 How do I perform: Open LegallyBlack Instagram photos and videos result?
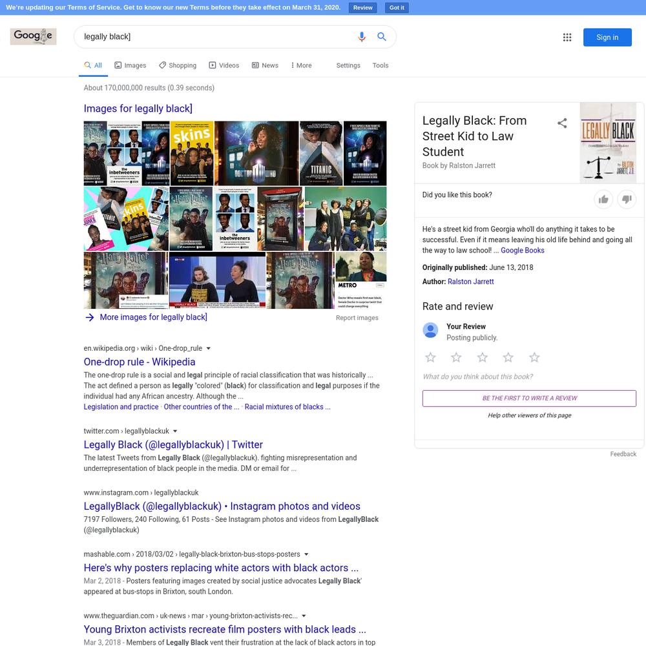coord(222,506)
